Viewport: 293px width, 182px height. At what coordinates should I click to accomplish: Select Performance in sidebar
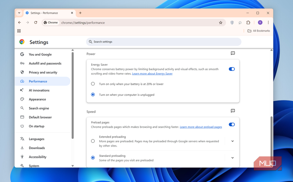pyautogui.click(x=43, y=81)
